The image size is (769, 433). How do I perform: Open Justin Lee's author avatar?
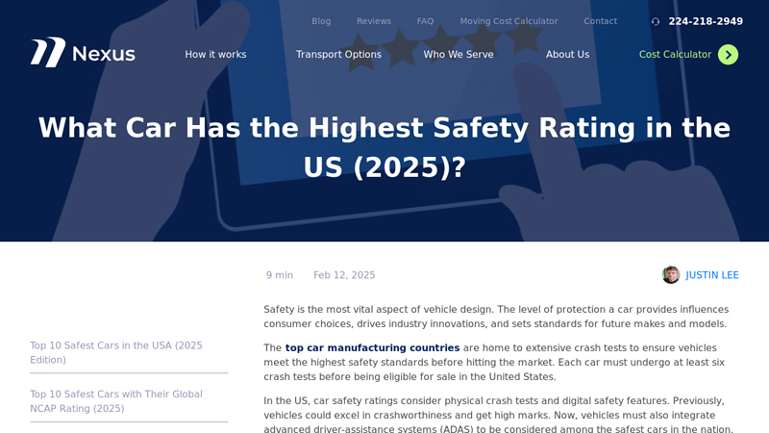671,275
